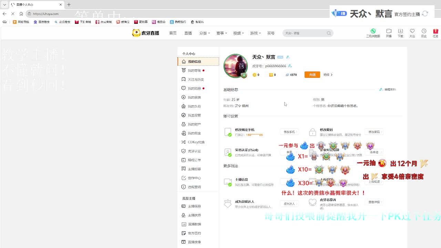
Task: Open the 开播 start-streaming camera icon
Action: pos(389,31)
